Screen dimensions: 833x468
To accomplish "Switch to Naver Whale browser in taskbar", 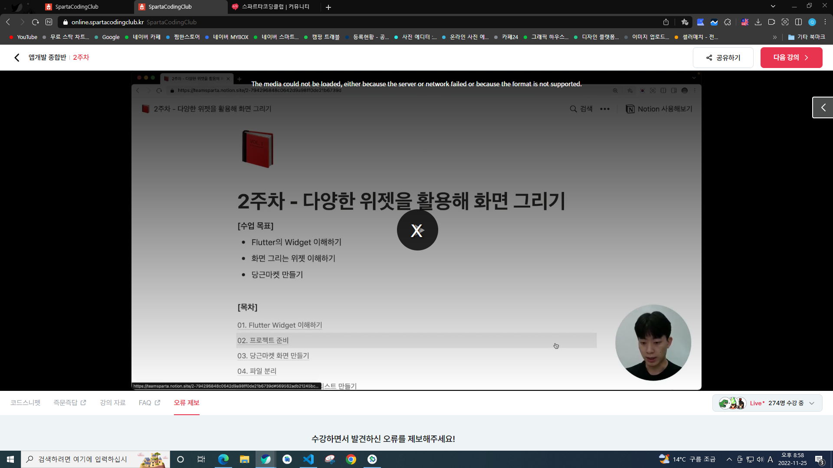I will click(266, 459).
